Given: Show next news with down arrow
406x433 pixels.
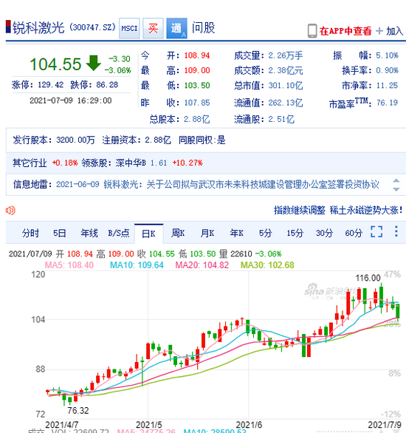Looking at the screenshot, I should 396,189.
